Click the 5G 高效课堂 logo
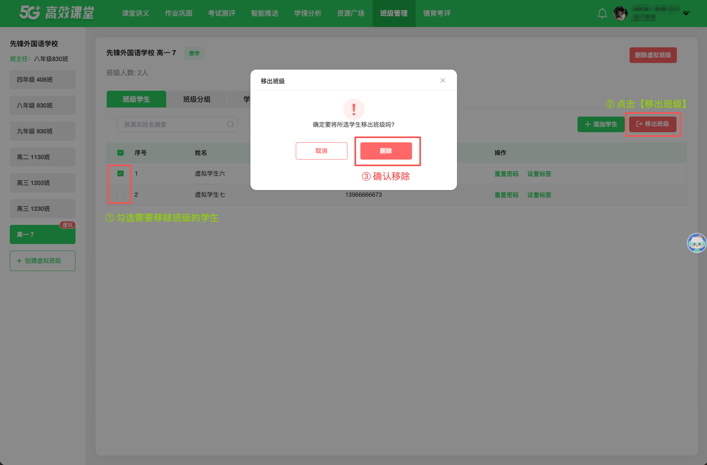Screen dimensions: 707x465 [x=57, y=13]
